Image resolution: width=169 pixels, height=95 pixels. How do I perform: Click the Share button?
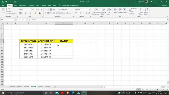pyautogui.click(x=164, y=6)
